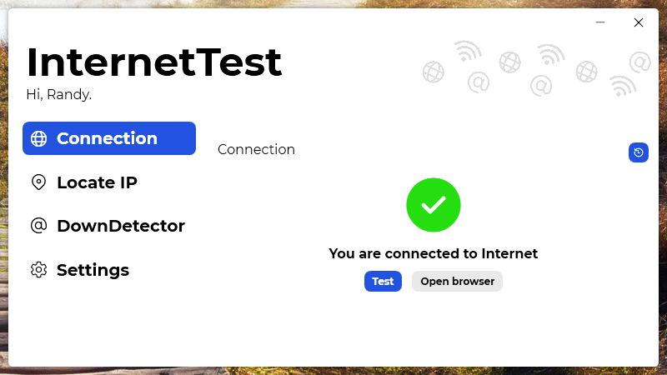Click the green checkmark status circle

coord(433,205)
